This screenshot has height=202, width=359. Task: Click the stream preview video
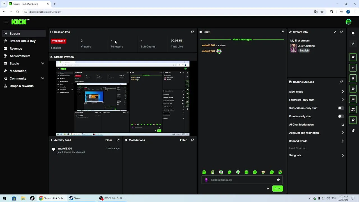point(123,98)
